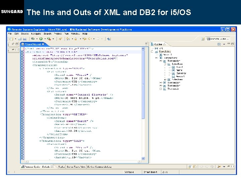
Task: Open the Source menu
Action: [25, 34]
